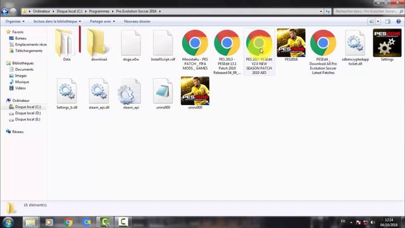Screen dimensions: 405x228
Task: Select the unins000 notepad data file
Action: tap(163, 91)
